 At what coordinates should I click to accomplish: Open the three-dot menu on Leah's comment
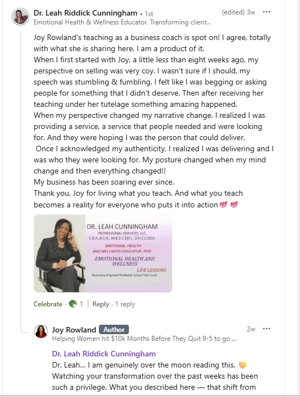pyautogui.click(x=267, y=12)
